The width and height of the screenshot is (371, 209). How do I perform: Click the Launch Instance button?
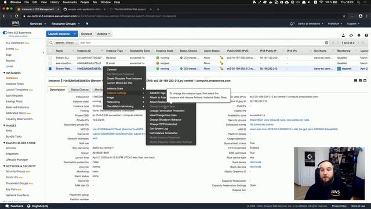point(59,34)
